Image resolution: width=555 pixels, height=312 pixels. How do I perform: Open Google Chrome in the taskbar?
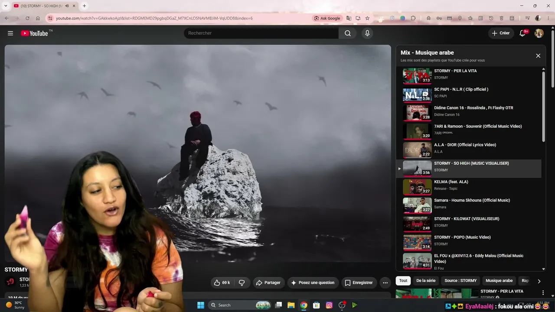click(304, 305)
